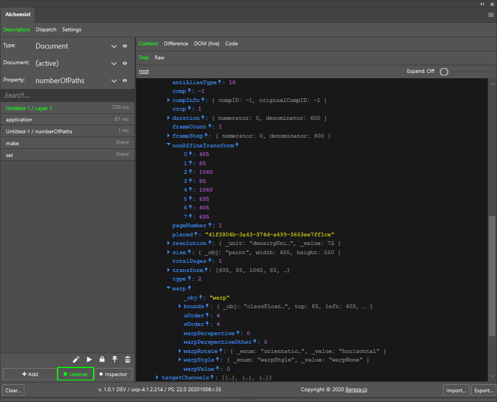Delete the descriptor via the trash icon
Screen dimensions: 497x402
(127, 359)
